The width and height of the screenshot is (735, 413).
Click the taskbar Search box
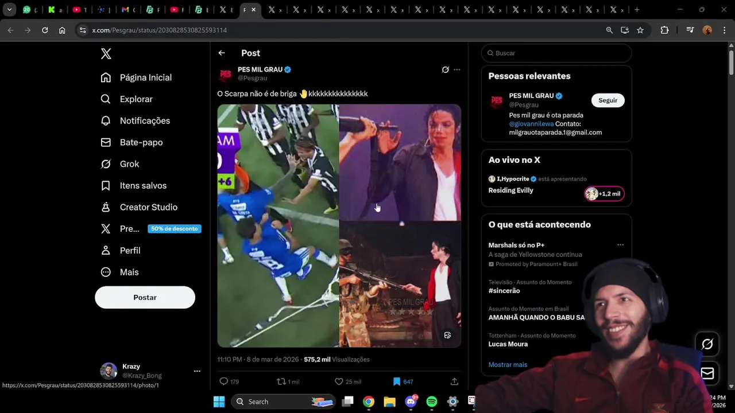pos(284,402)
